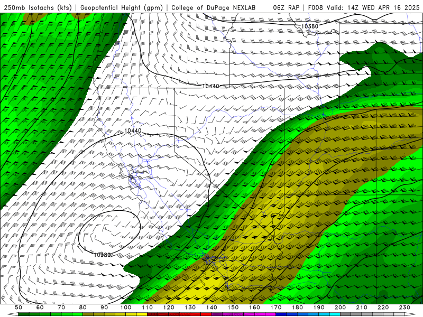
Task: Click the 10440 label on the large closed contour
Action: [133, 130]
